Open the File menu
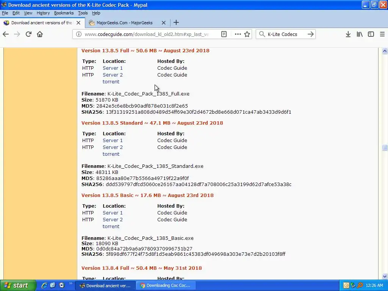The image size is (388, 291). [5, 13]
